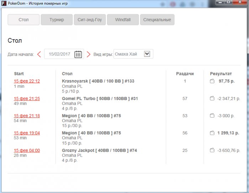Click the Start column header
This screenshot has height=193, width=249.
click(19, 74)
